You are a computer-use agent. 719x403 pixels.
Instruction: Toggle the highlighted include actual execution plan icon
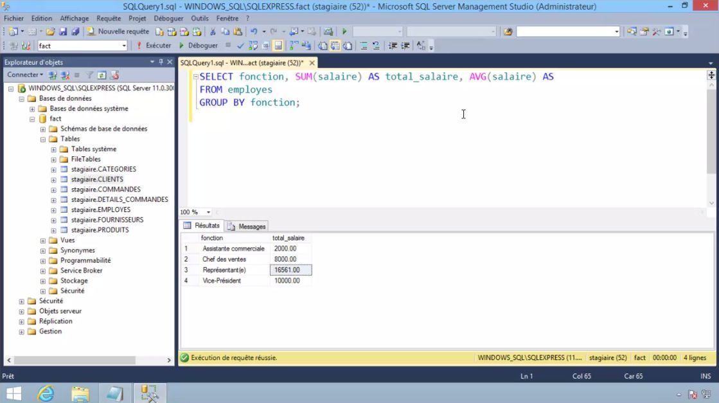pos(278,46)
